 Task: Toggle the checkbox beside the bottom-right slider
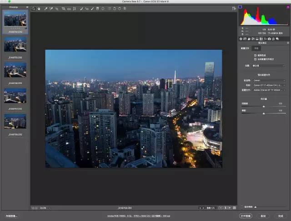tap(241, 206)
